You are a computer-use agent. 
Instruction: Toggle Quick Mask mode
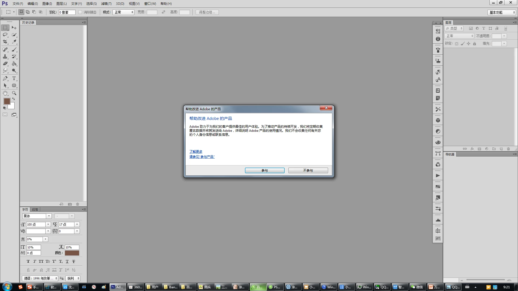point(5,115)
